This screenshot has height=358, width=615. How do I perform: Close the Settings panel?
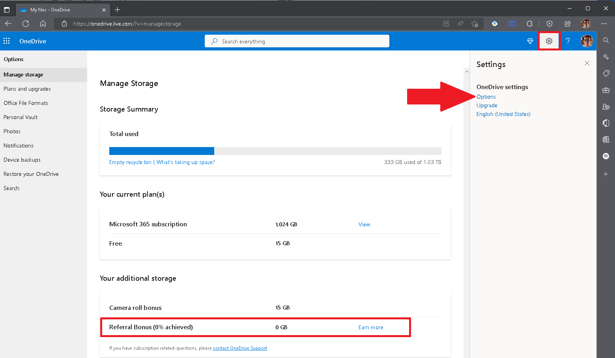pyautogui.click(x=587, y=63)
